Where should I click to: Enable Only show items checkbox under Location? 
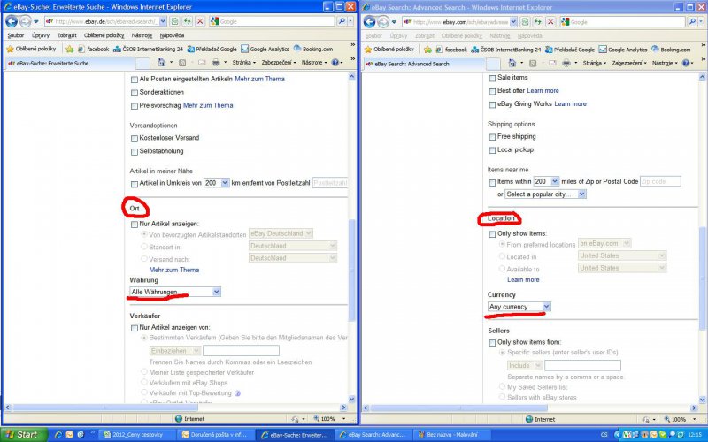492,234
